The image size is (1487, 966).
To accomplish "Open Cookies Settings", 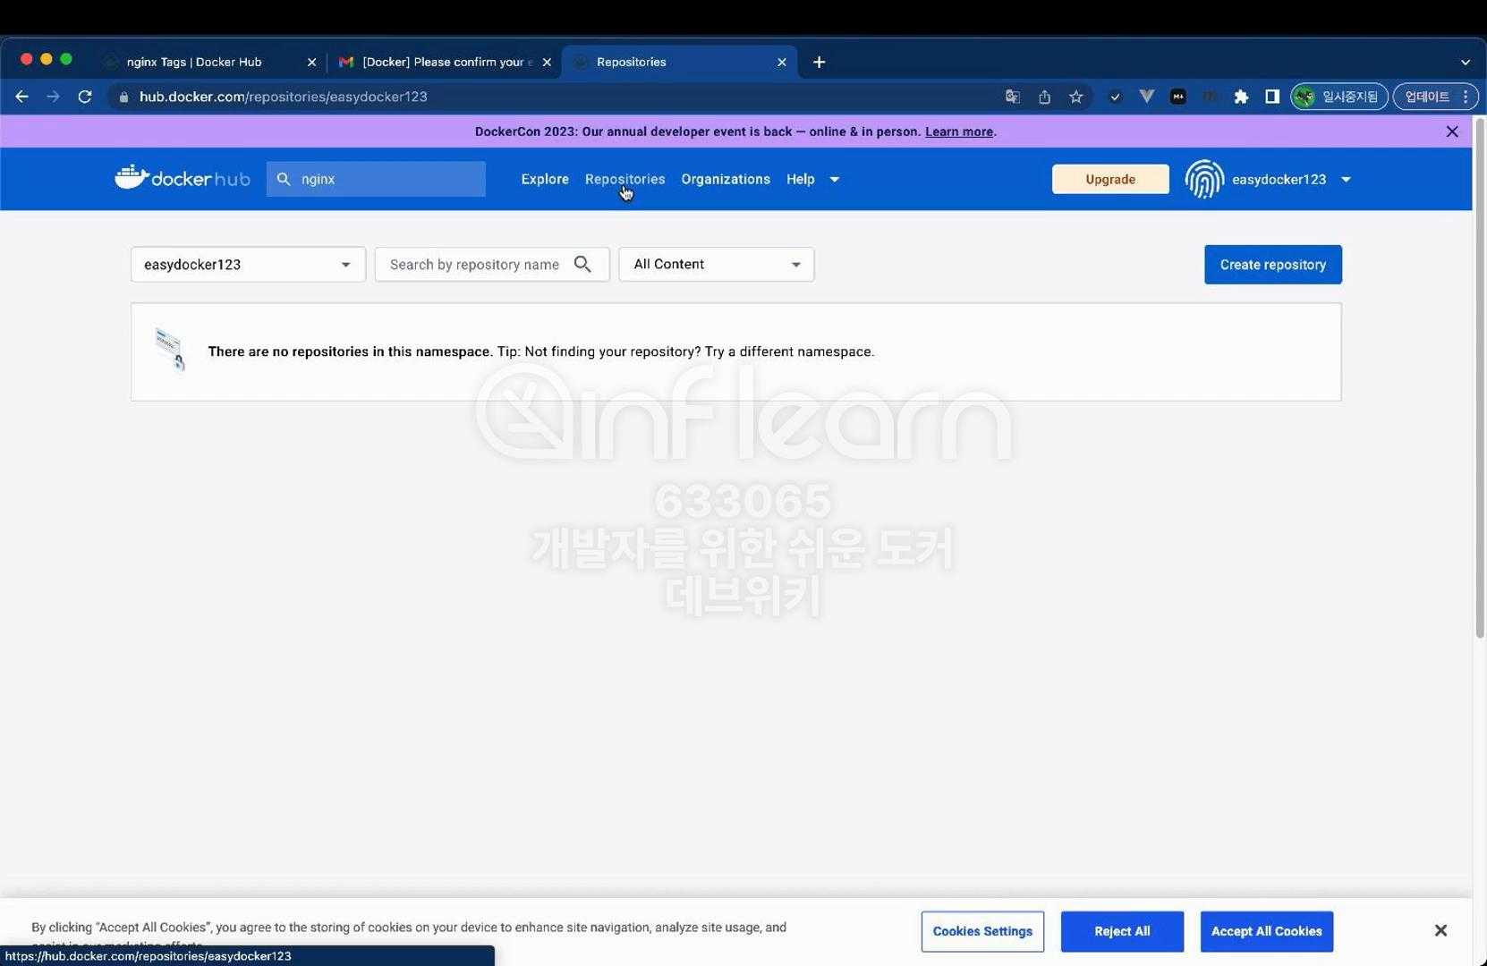I will (982, 931).
